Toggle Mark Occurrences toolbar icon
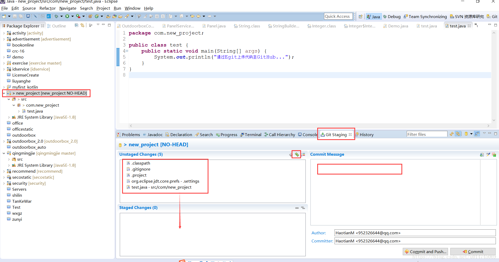 click(145, 16)
